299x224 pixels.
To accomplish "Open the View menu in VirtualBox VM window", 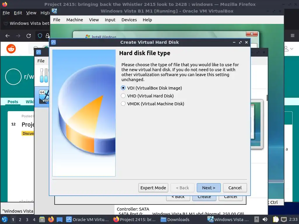I will [x=94, y=20].
